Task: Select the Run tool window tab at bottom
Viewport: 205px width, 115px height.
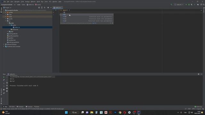Action: [x=5, y=107]
